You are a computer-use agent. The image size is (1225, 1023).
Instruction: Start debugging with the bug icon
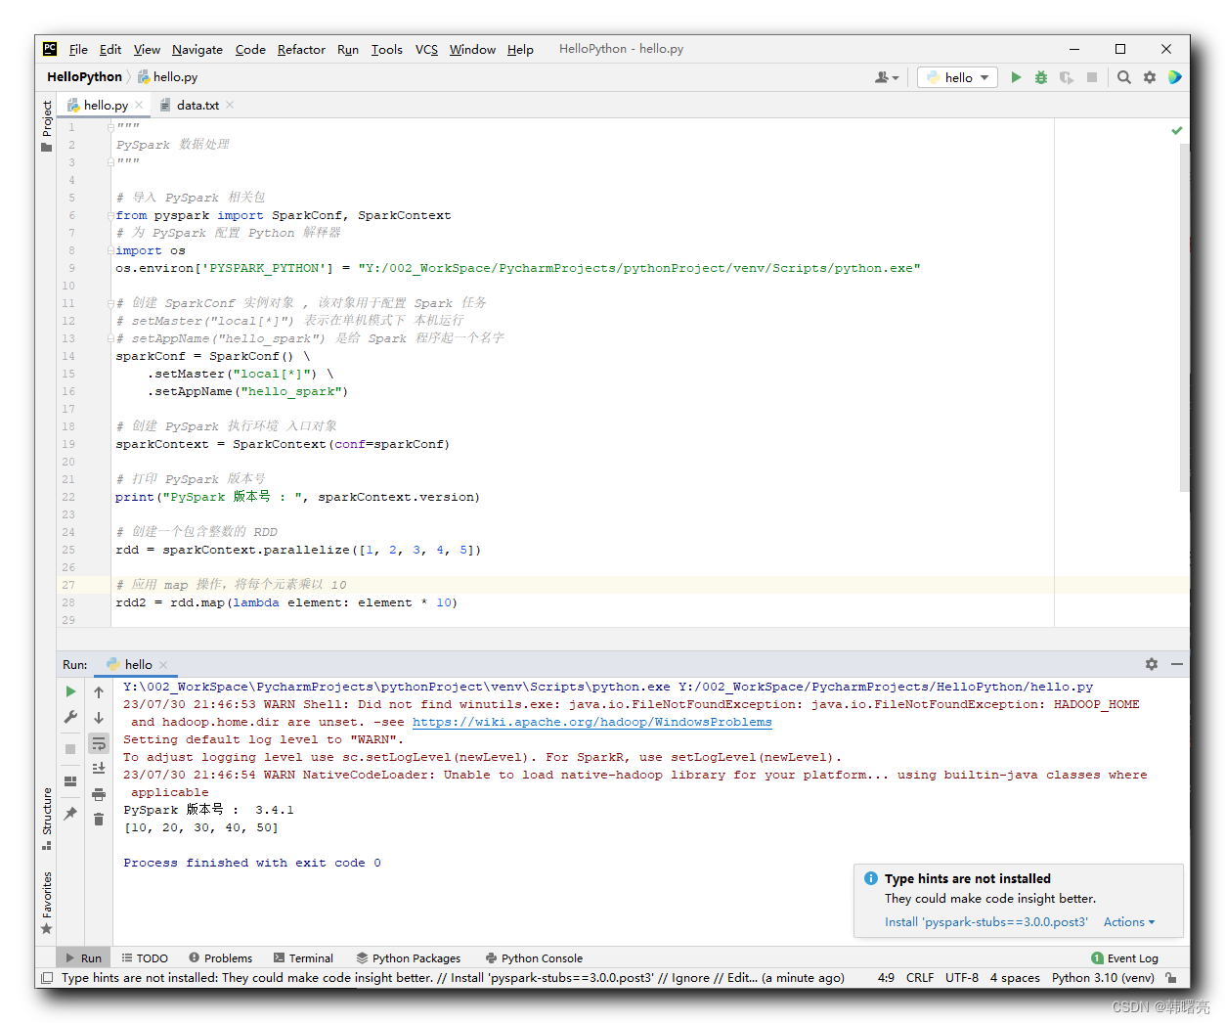(1041, 77)
